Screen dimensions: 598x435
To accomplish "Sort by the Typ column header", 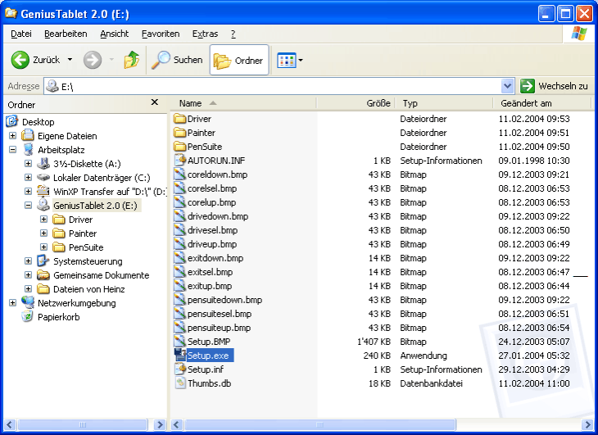I will (x=443, y=103).
